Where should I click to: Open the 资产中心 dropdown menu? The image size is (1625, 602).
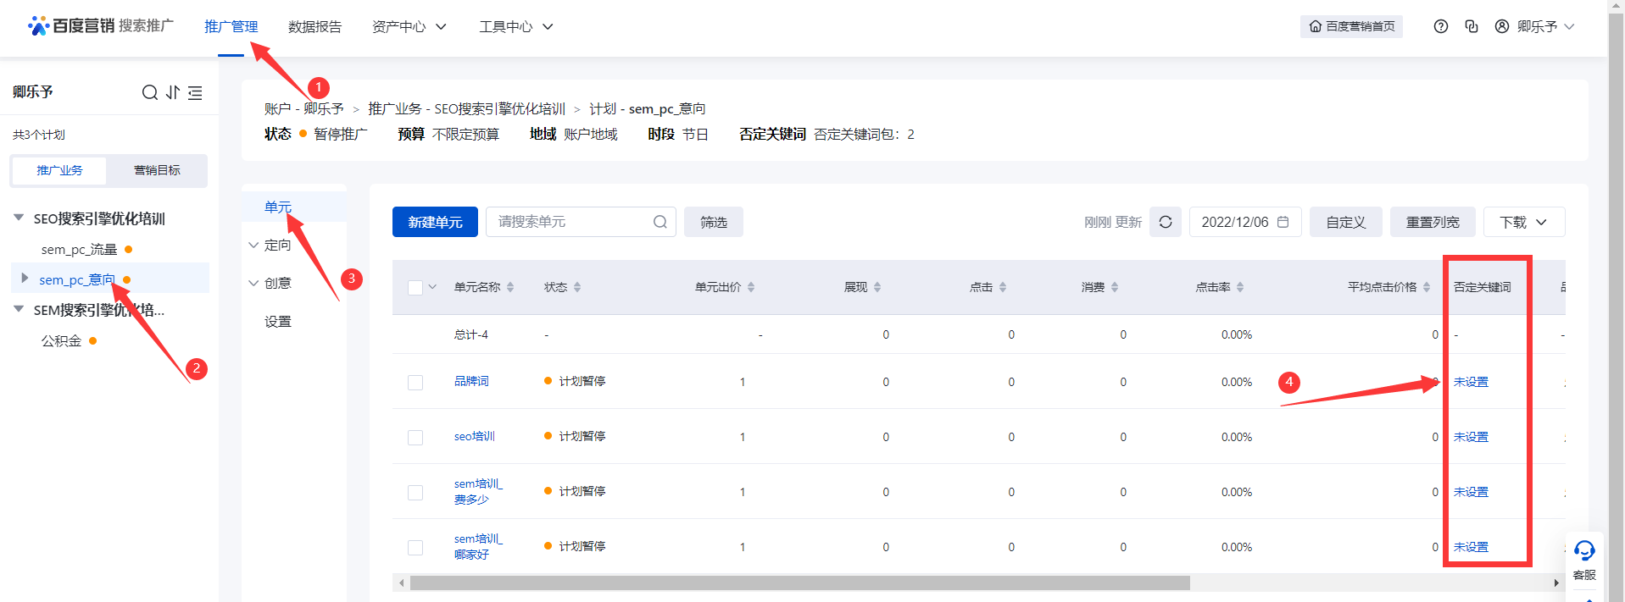point(409,26)
